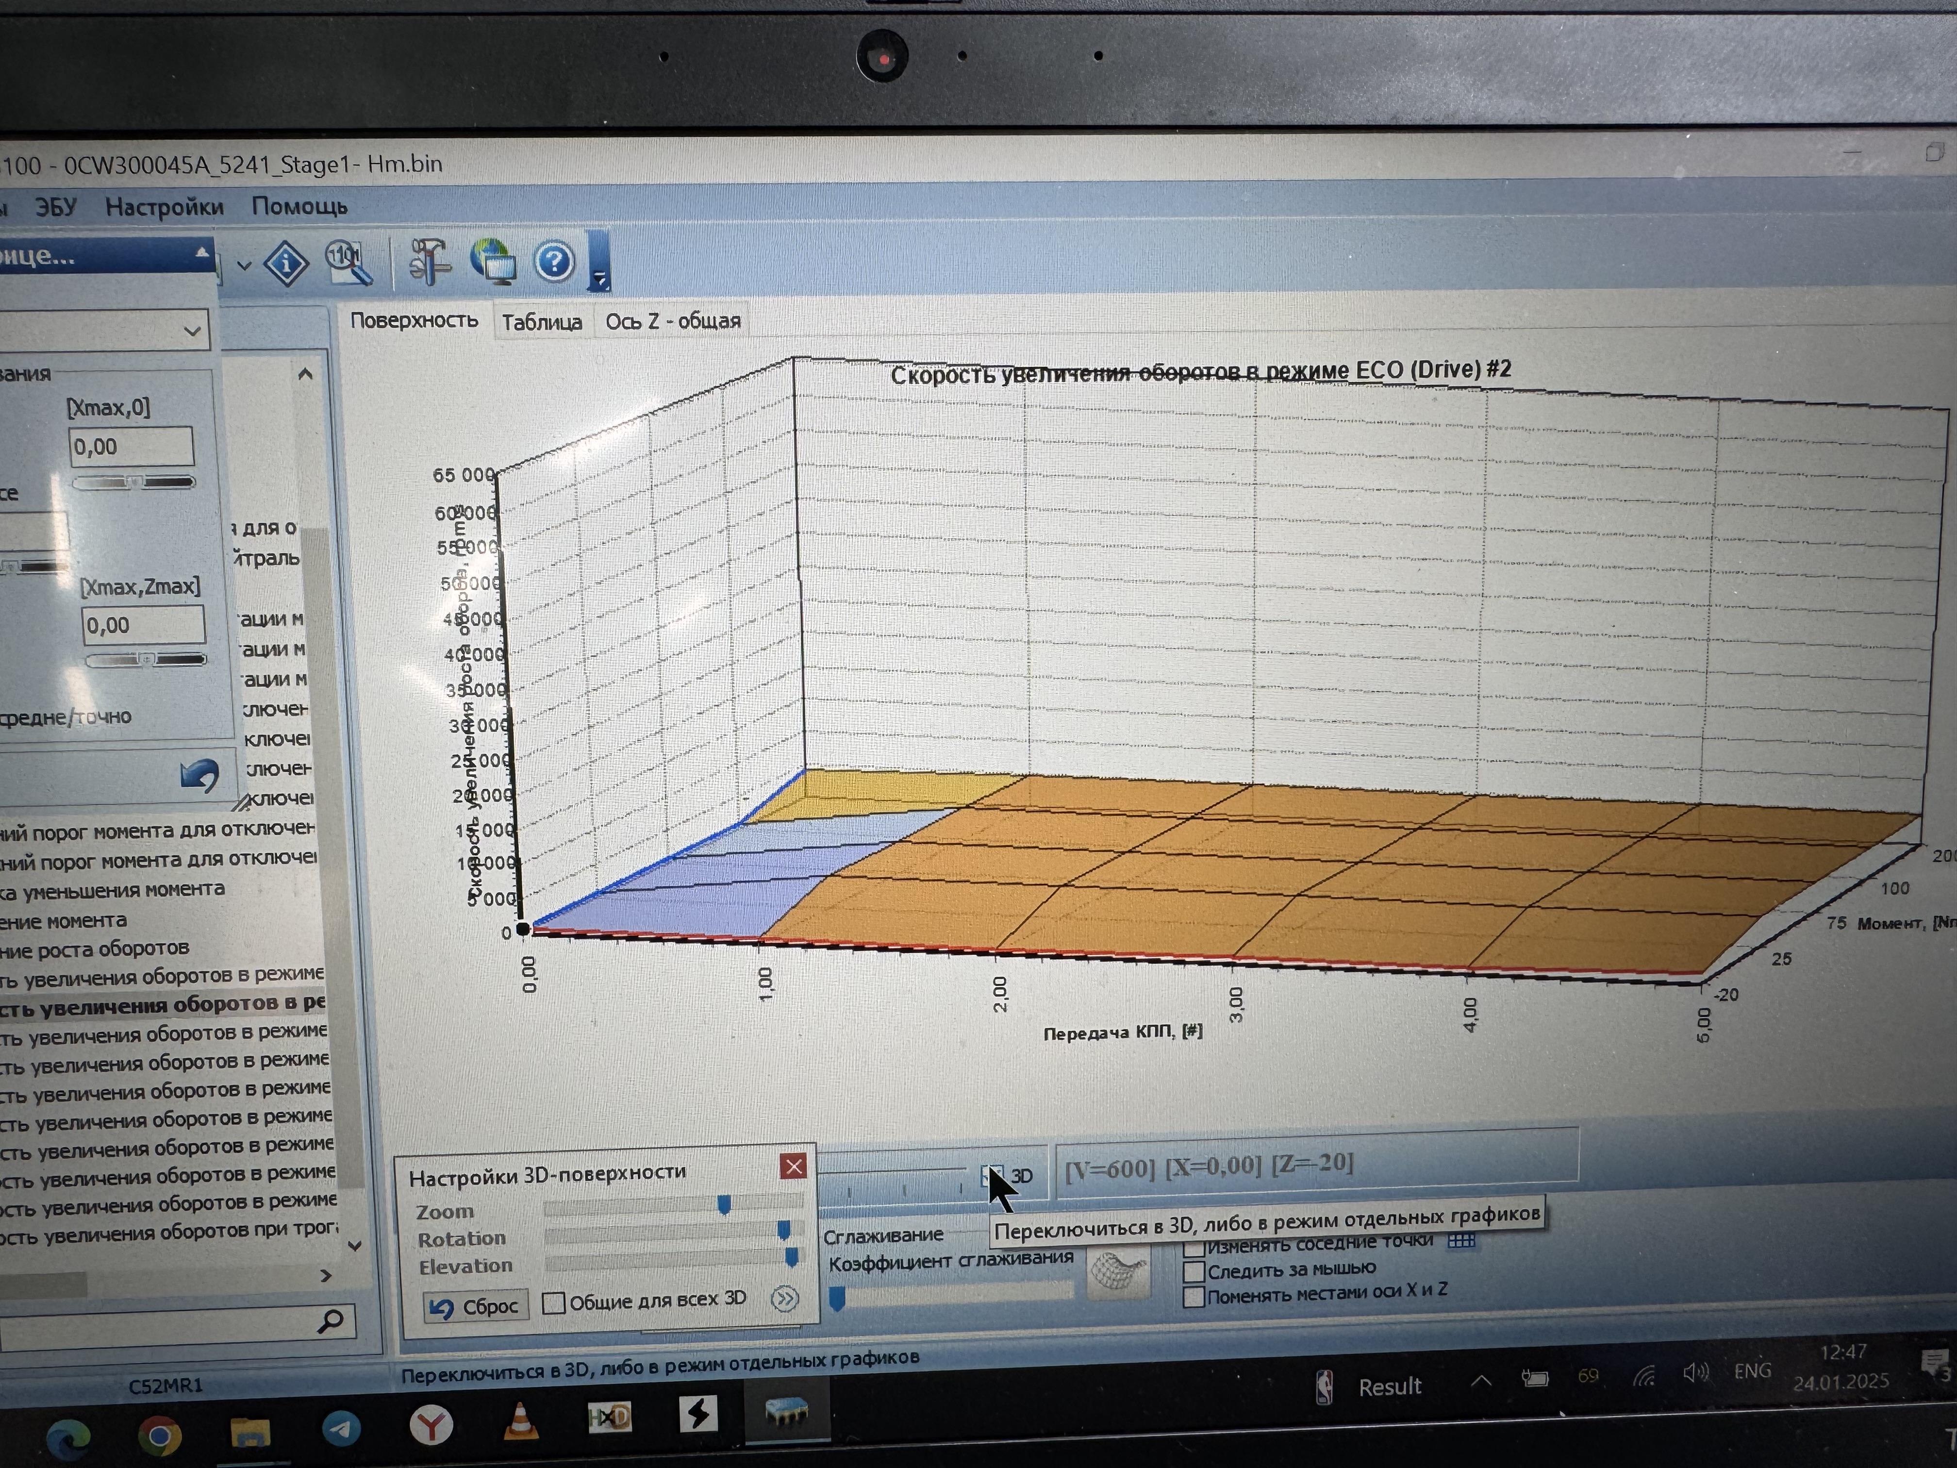Click the chip editor app taskbar icon
Viewport: 1957px width, 1468px height.
pos(786,1411)
